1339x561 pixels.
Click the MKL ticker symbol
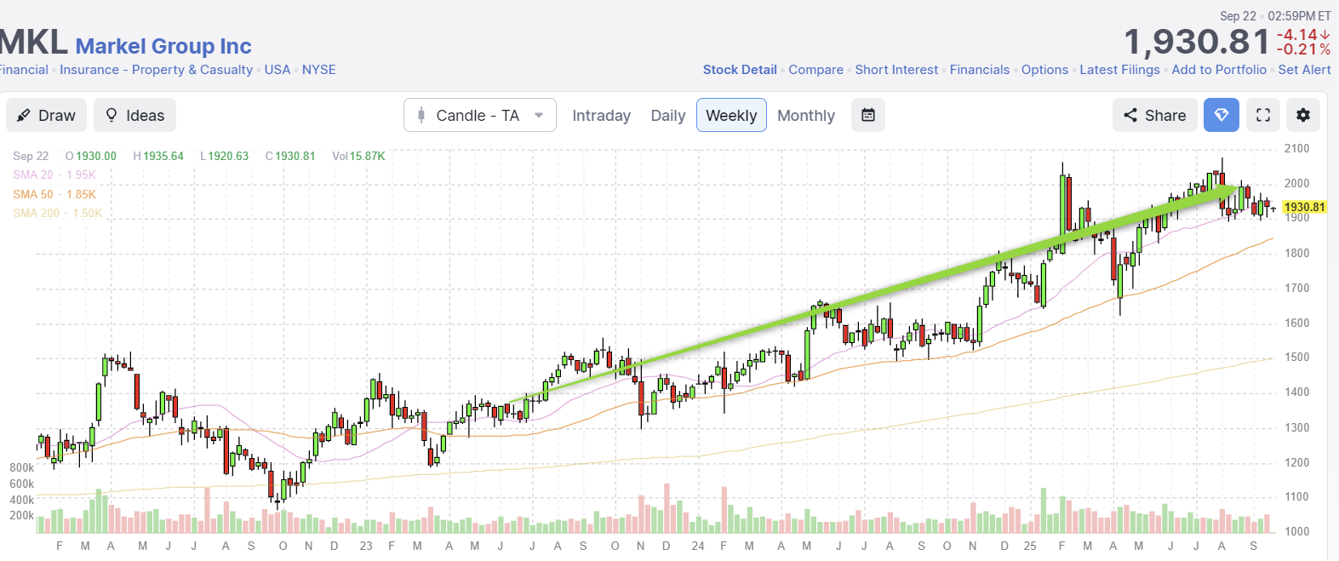coord(32,43)
